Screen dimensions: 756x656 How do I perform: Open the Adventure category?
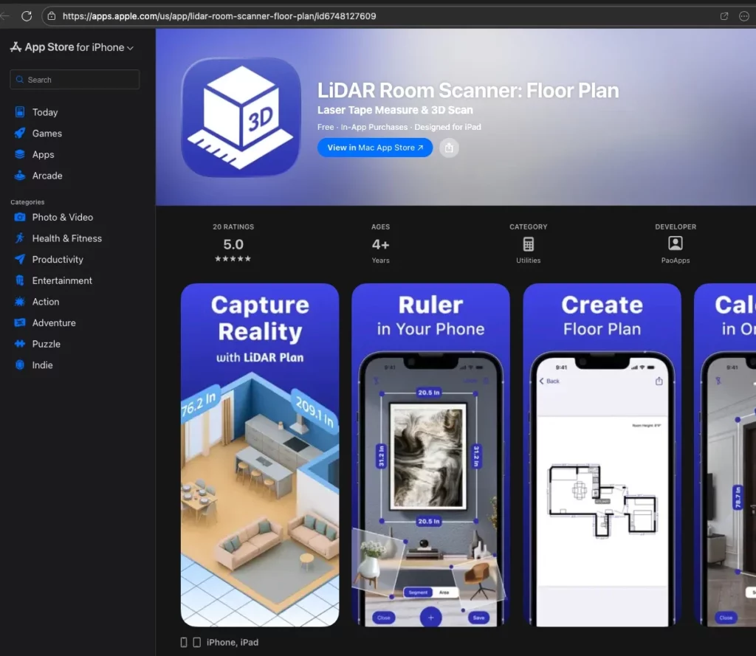(55, 322)
